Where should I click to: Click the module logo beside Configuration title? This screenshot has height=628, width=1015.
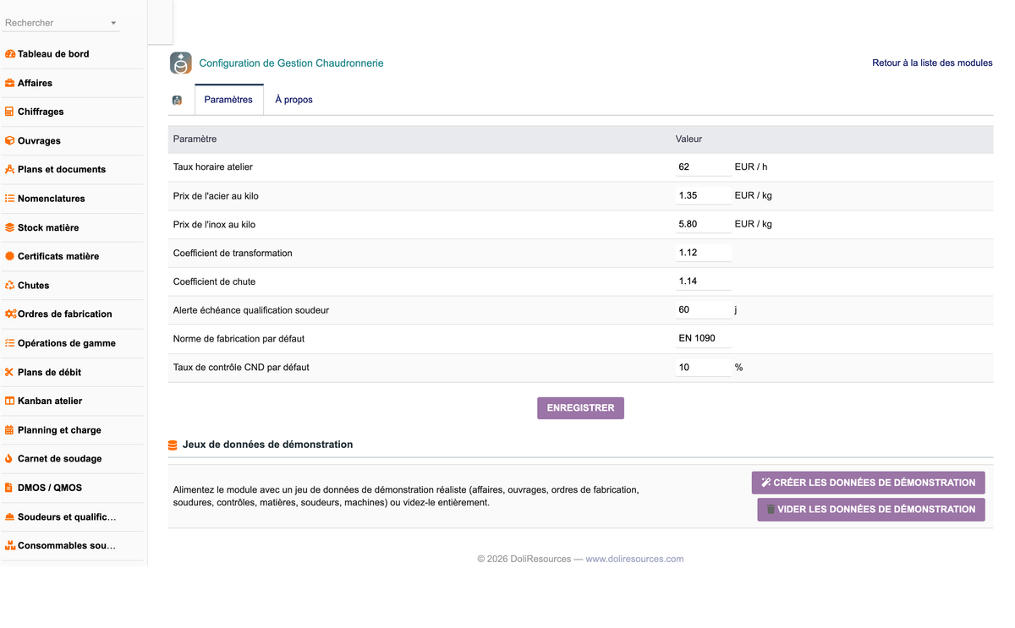coord(181,63)
